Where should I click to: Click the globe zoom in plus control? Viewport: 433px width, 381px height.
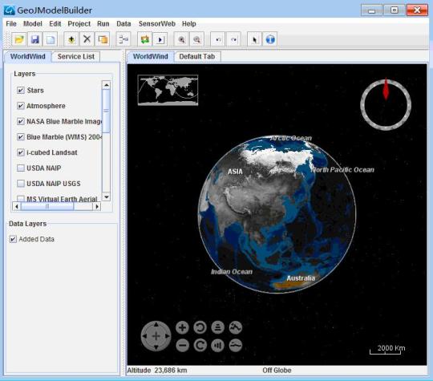[x=182, y=328]
